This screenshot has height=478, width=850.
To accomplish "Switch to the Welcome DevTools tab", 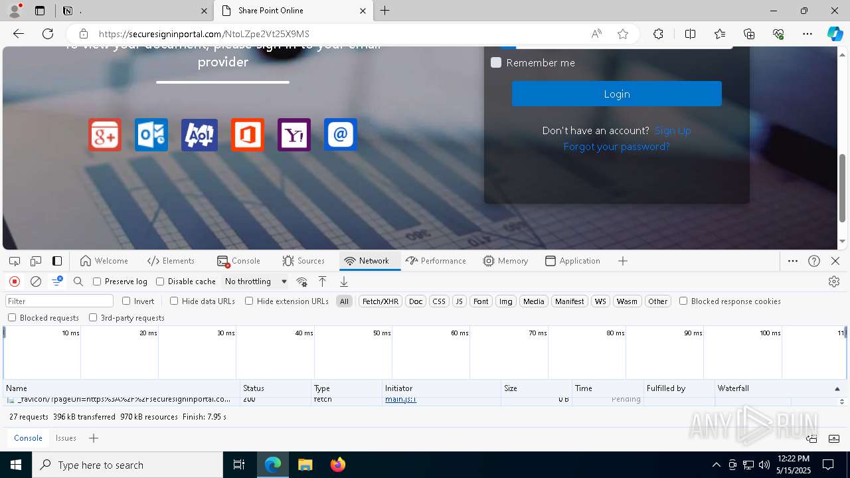I will point(104,261).
